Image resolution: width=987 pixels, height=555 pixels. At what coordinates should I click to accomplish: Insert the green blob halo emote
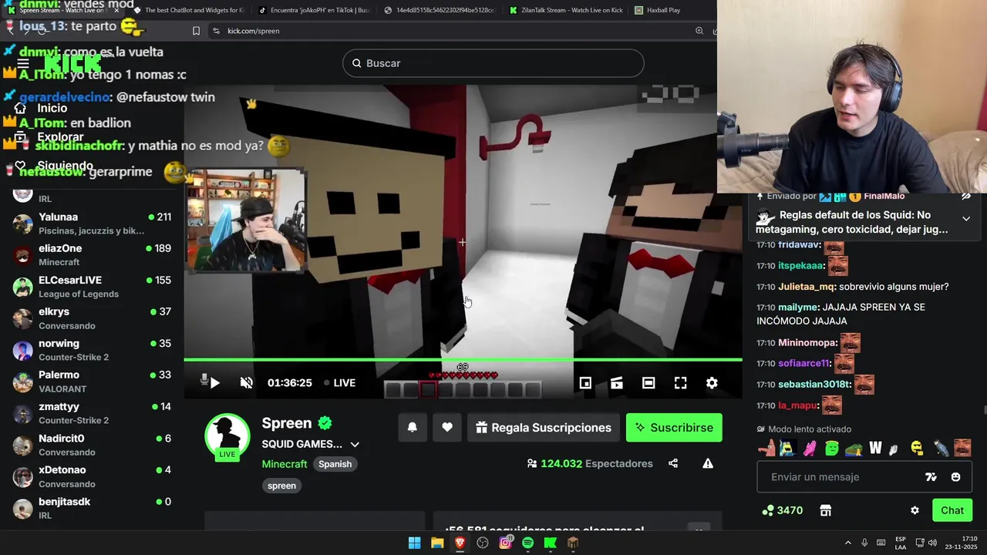pos(831,448)
